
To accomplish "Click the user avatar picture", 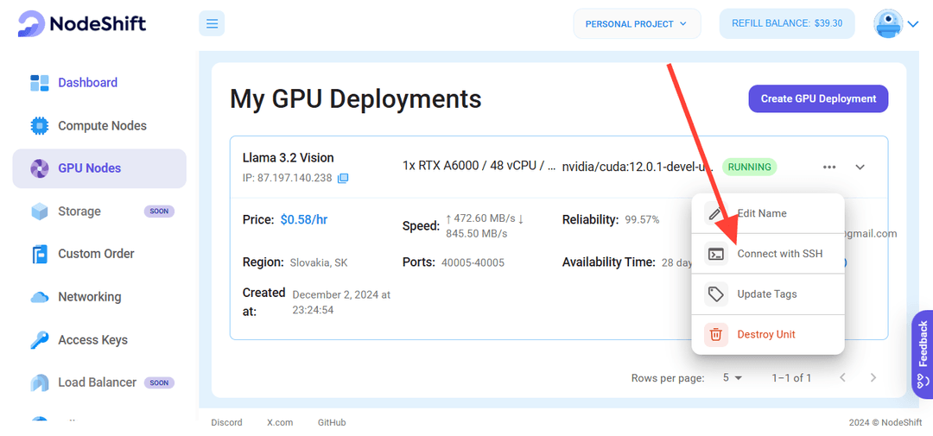I will (x=888, y=24).
